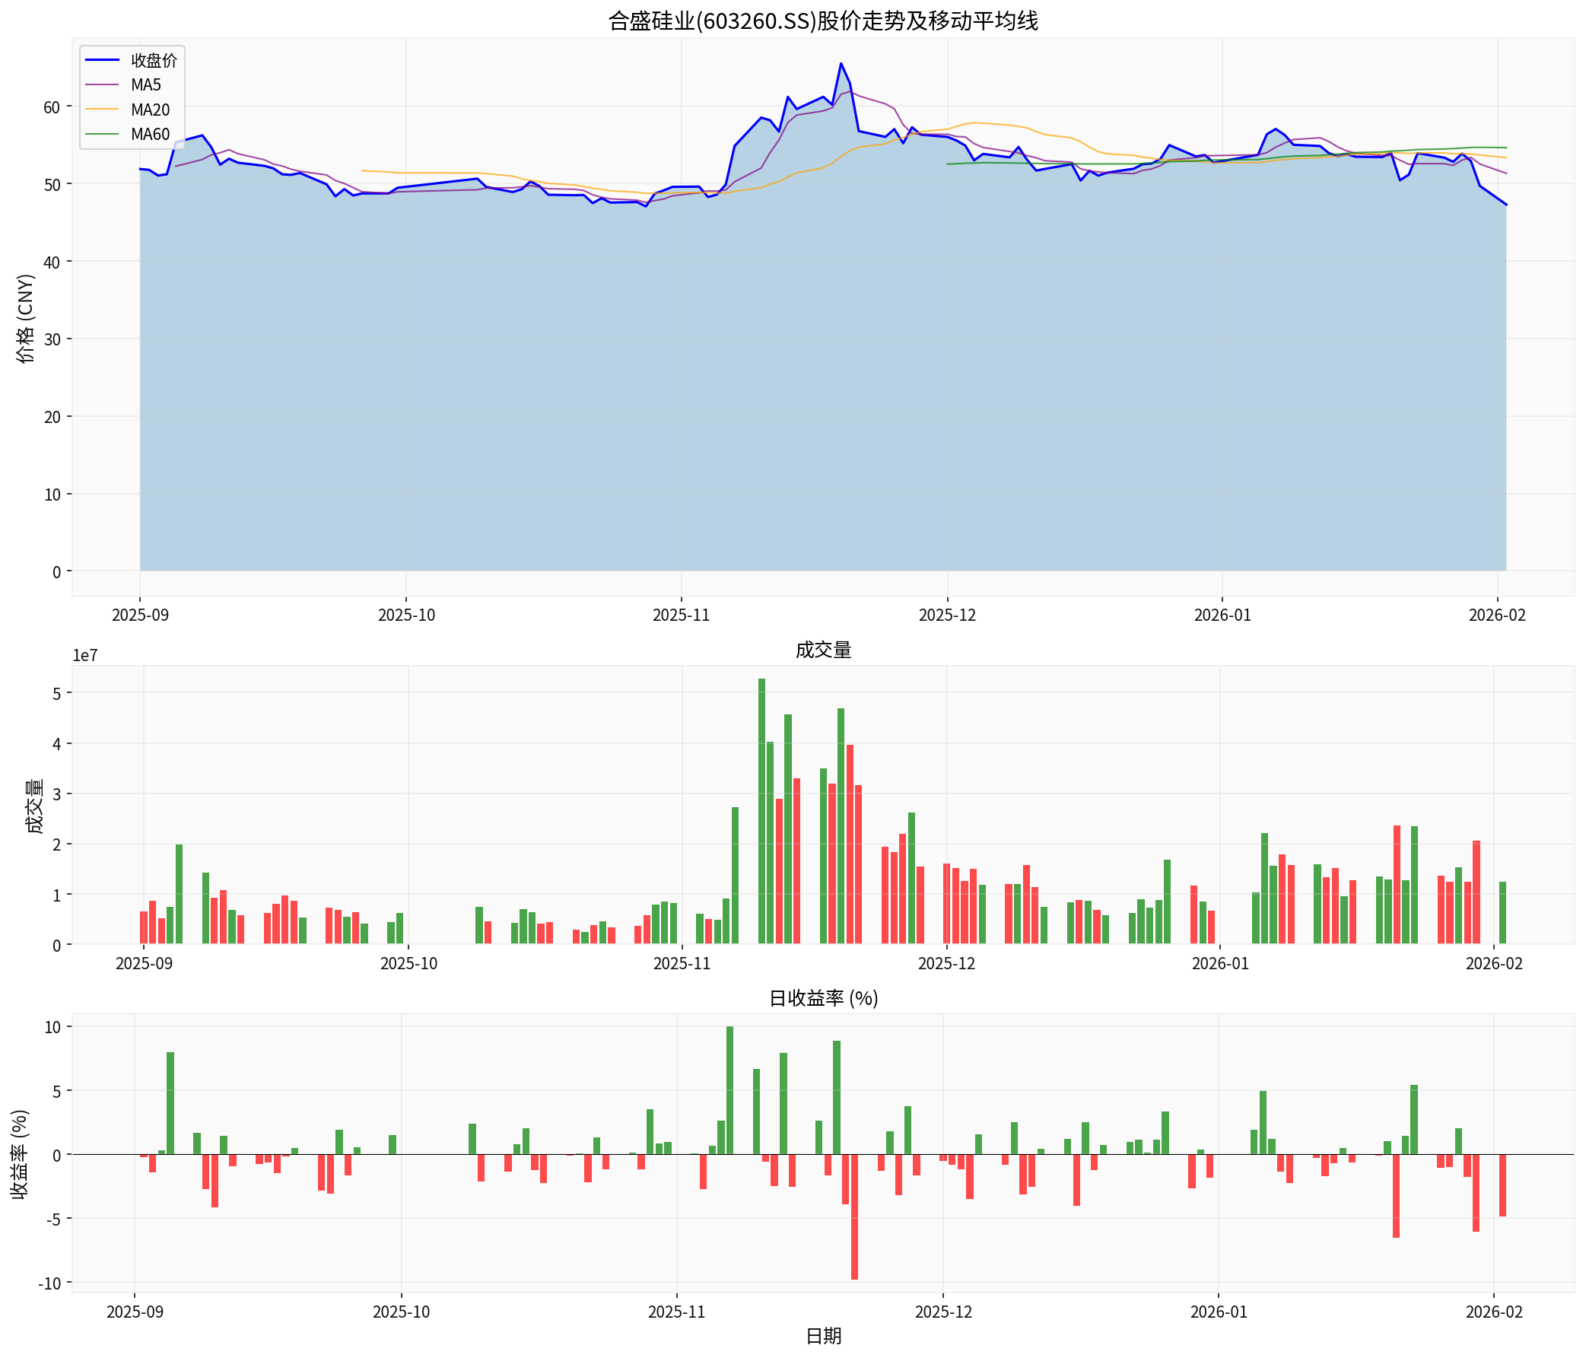Click the 60 tick on price y-axis

click(51, 107)
